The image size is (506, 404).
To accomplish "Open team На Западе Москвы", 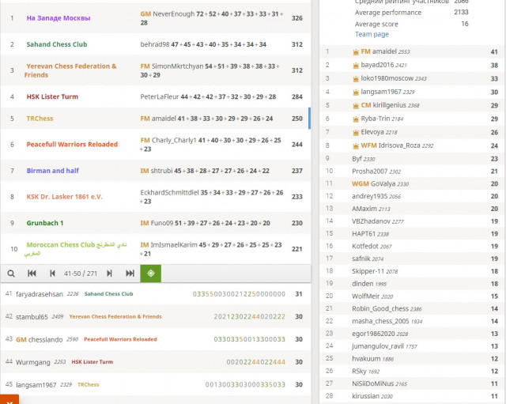I will point(59,18).
